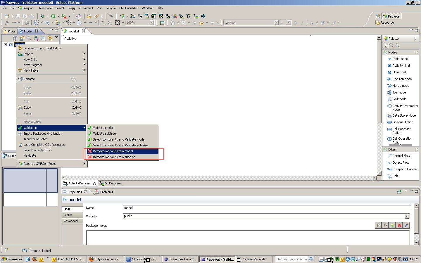Expand the model tree node

point(5,44)
